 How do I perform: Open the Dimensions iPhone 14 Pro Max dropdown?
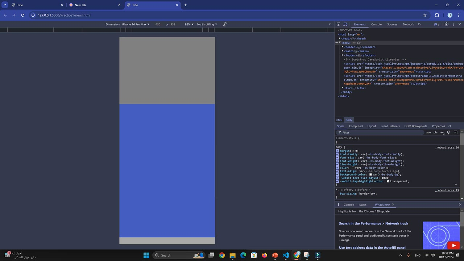(127, 24)
